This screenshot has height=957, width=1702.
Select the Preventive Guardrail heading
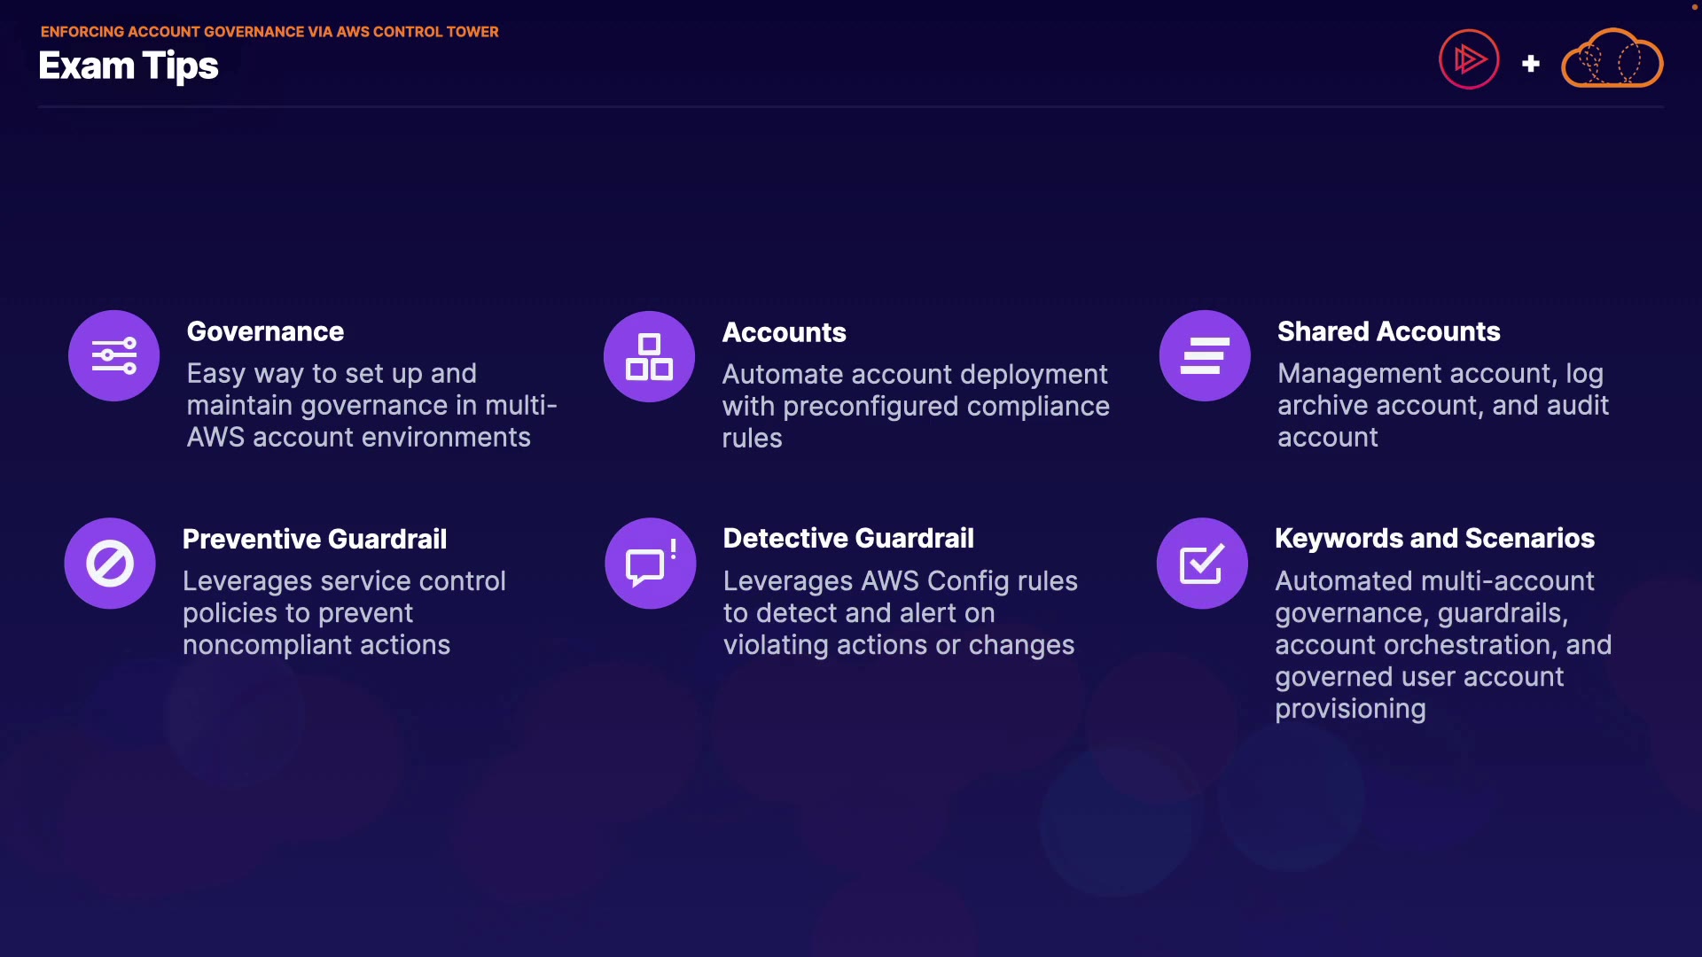[314, 539]
